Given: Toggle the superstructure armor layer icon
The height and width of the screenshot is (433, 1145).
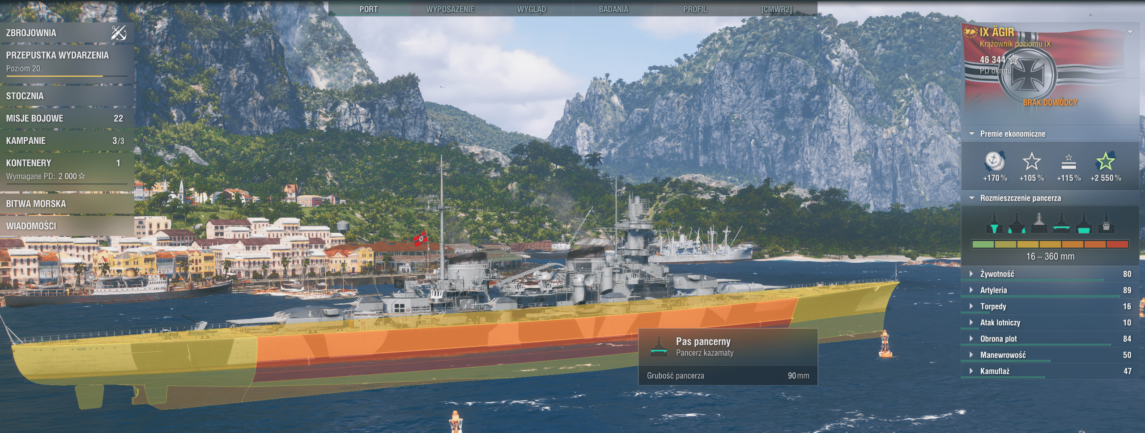Looking at the screenshot, I should pos(1039,223).
